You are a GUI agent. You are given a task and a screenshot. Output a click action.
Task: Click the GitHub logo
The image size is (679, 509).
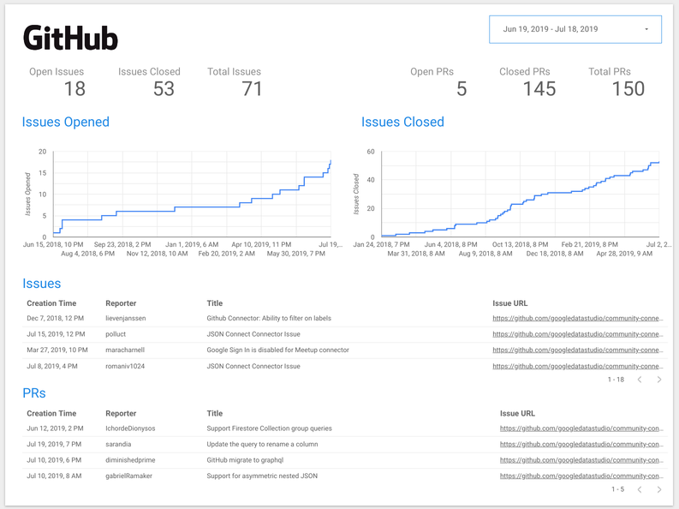70,38
